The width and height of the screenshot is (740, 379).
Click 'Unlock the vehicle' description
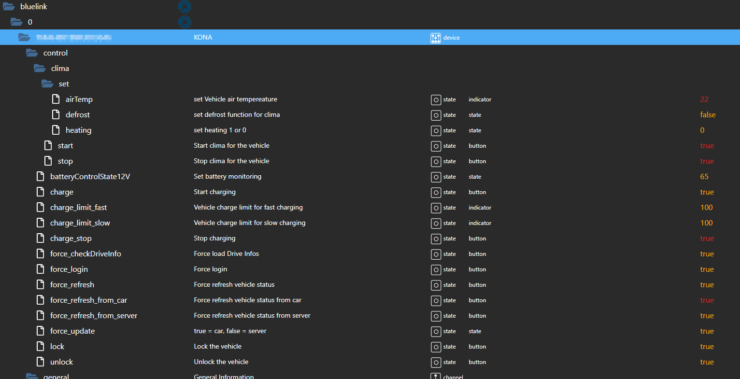coord(221,362)
